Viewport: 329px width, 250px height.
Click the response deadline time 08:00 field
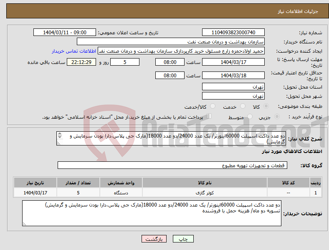(170, 62)
